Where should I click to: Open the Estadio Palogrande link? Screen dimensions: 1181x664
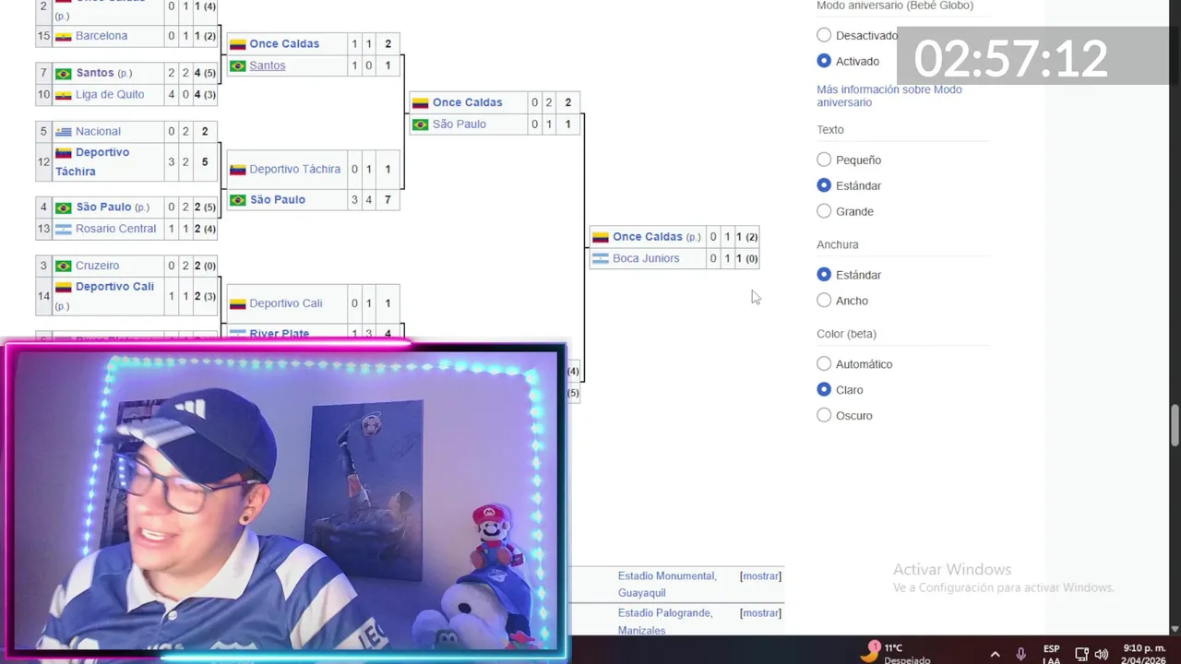664,613
